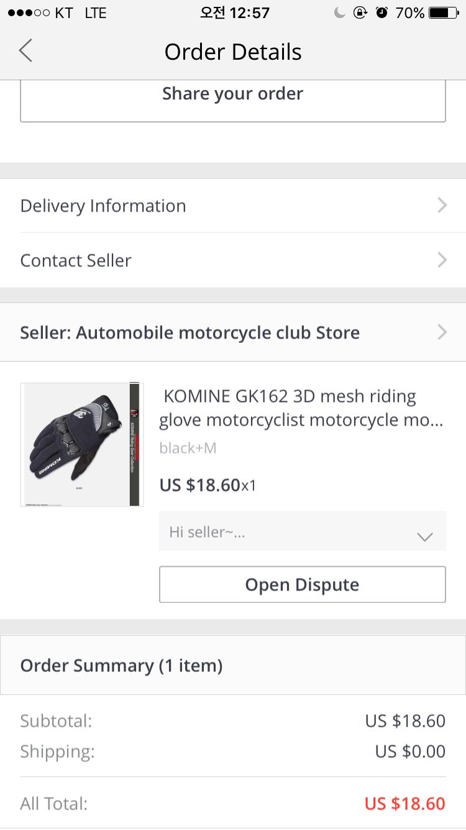Viewport: 466px width, 830px height.
Task: Open the Delivery Information chevron
Action: coord(442,205)
